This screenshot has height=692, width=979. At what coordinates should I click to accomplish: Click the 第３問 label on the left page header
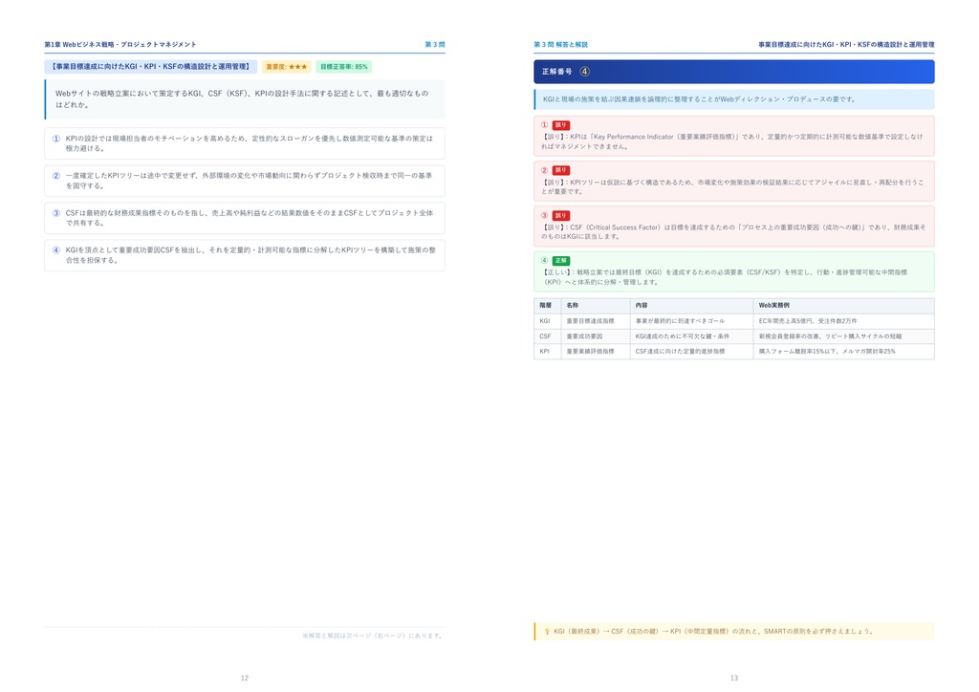(x=435, y=44)
